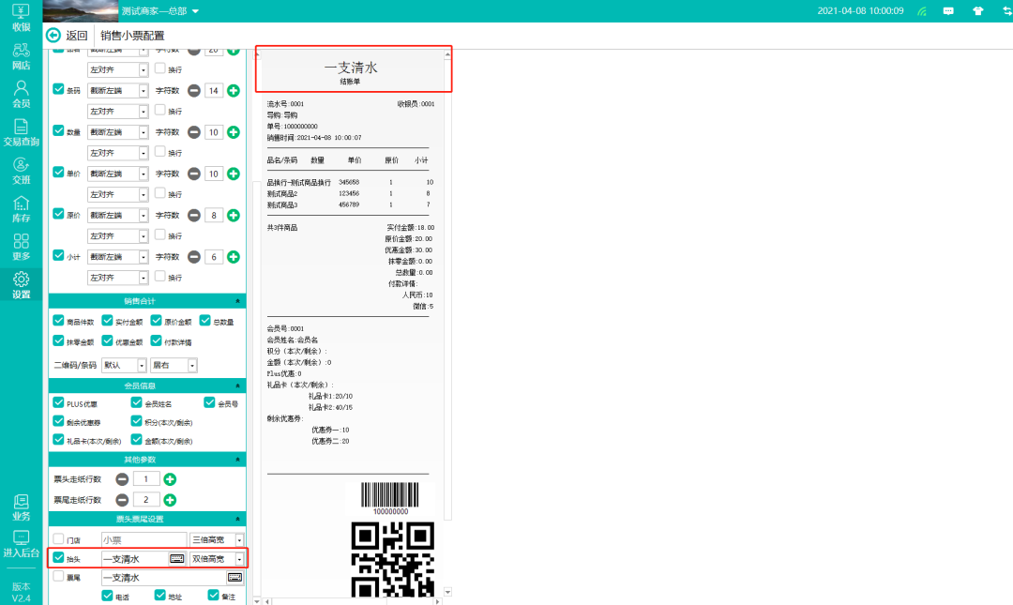Screen dimensions: 1013x605
Task: Click the 票尾 footer text input field
Action: point(161,578)
